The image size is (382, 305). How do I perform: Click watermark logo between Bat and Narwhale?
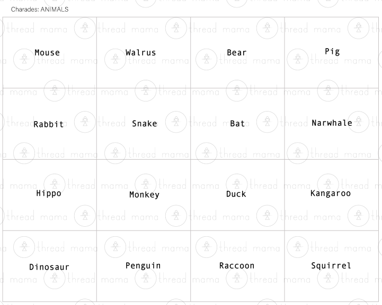pyautogui.click(x=267, y=122)
